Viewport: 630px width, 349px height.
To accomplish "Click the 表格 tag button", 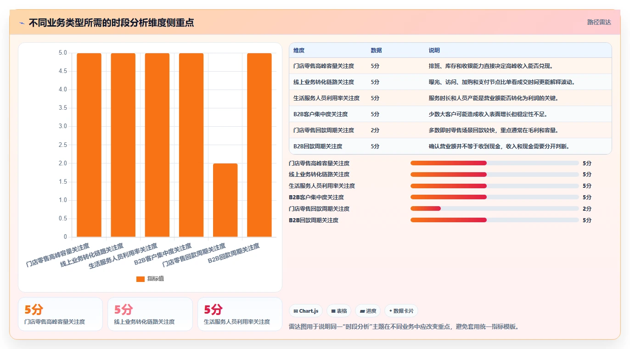I will 339,311.
